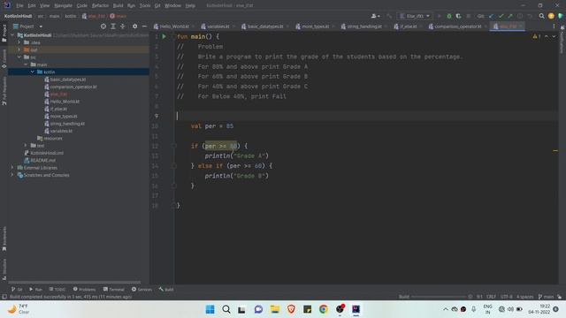The image size is (566, 318).
Task: Open the Refactor menu
Action: pos(100,6)
